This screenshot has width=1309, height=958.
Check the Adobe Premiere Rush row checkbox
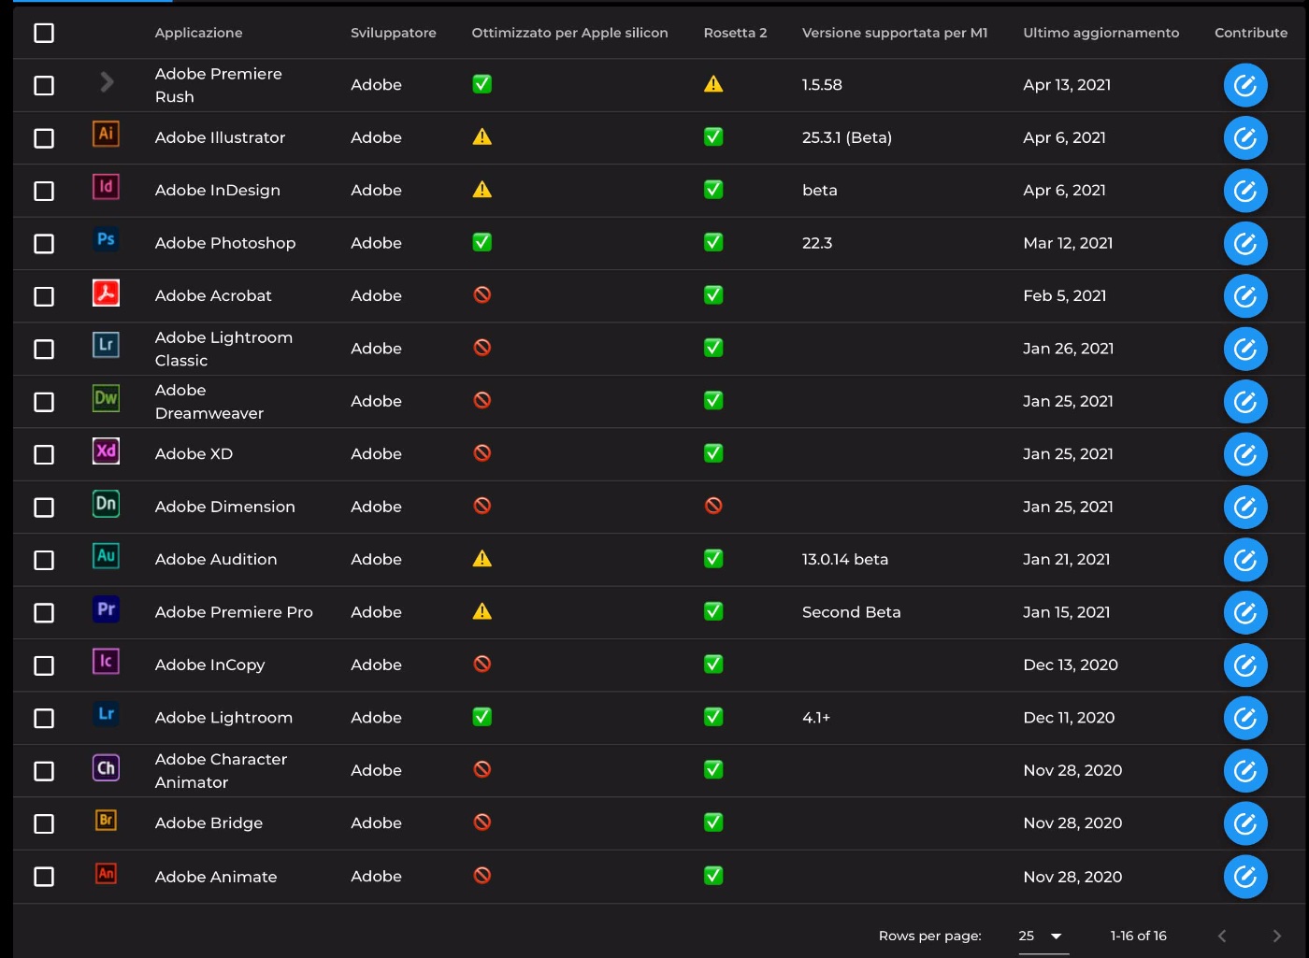(x=44, y=85)
